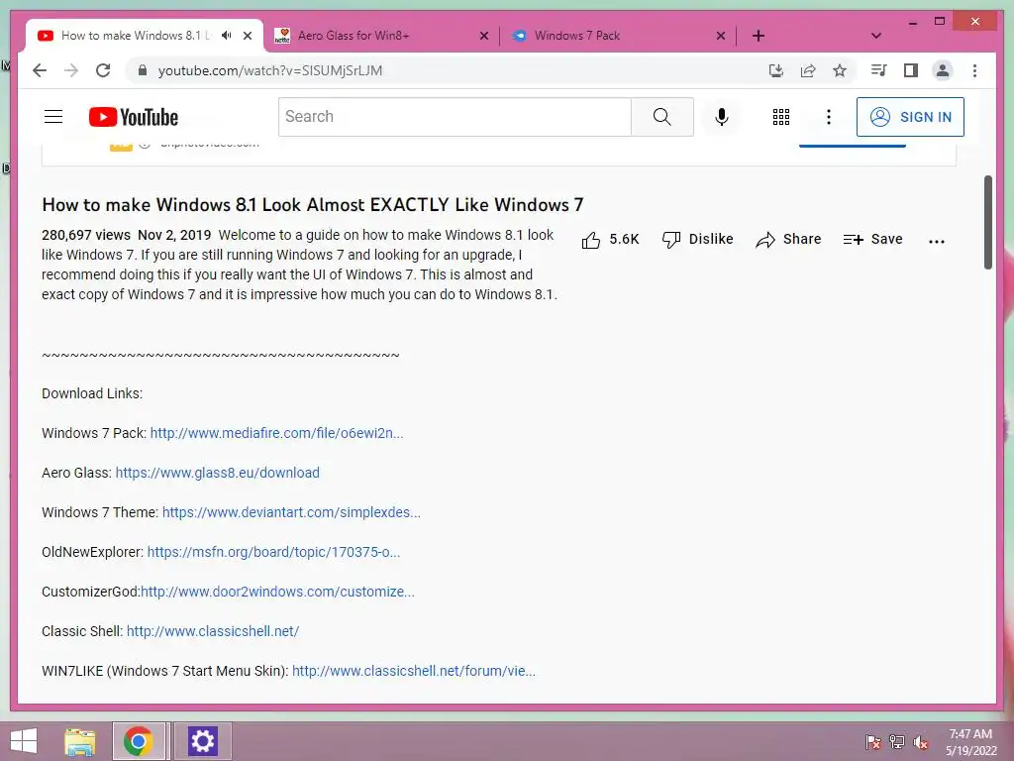Open more actions ellipsis beside Save
The height and width of the screenshot is (761, 1014).
click(x=937, y=241)
